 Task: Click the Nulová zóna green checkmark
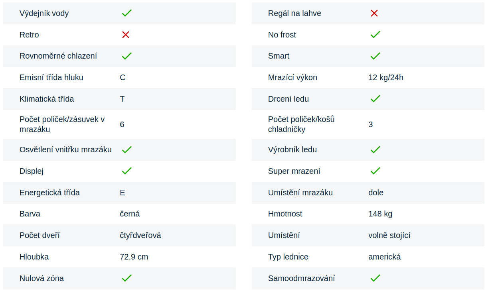point(126,278)
